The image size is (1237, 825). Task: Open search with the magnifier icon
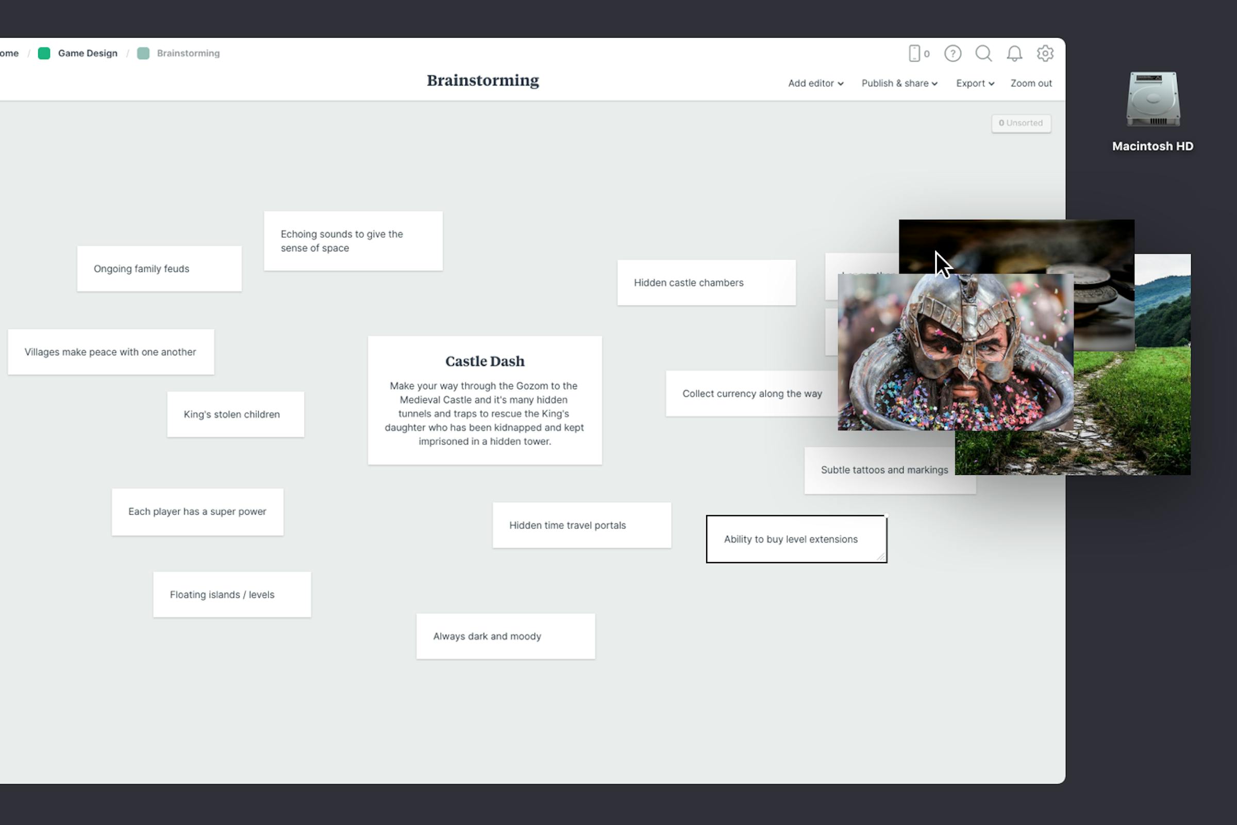tap(983, 53)
